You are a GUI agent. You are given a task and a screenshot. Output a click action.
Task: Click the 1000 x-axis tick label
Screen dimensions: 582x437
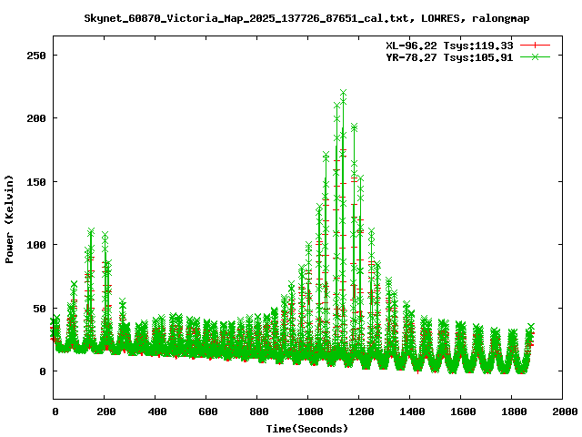point(310,412)
